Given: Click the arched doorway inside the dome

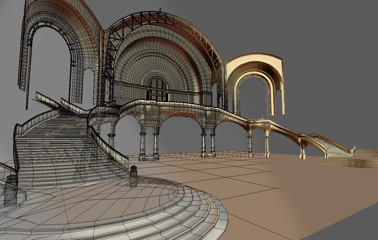Looking at the screenshot, I should (x=157, y=84).
